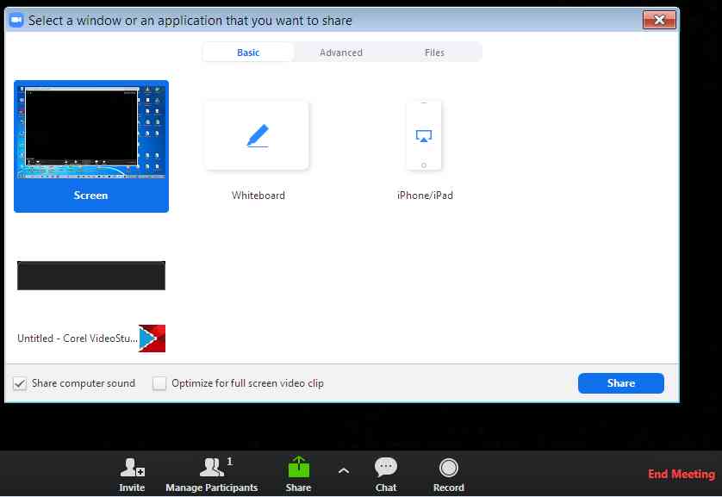The height and width of the screenshot is (497, 722).
Task: Click the Zoom logo in the title bar
Action: (16, 21)
